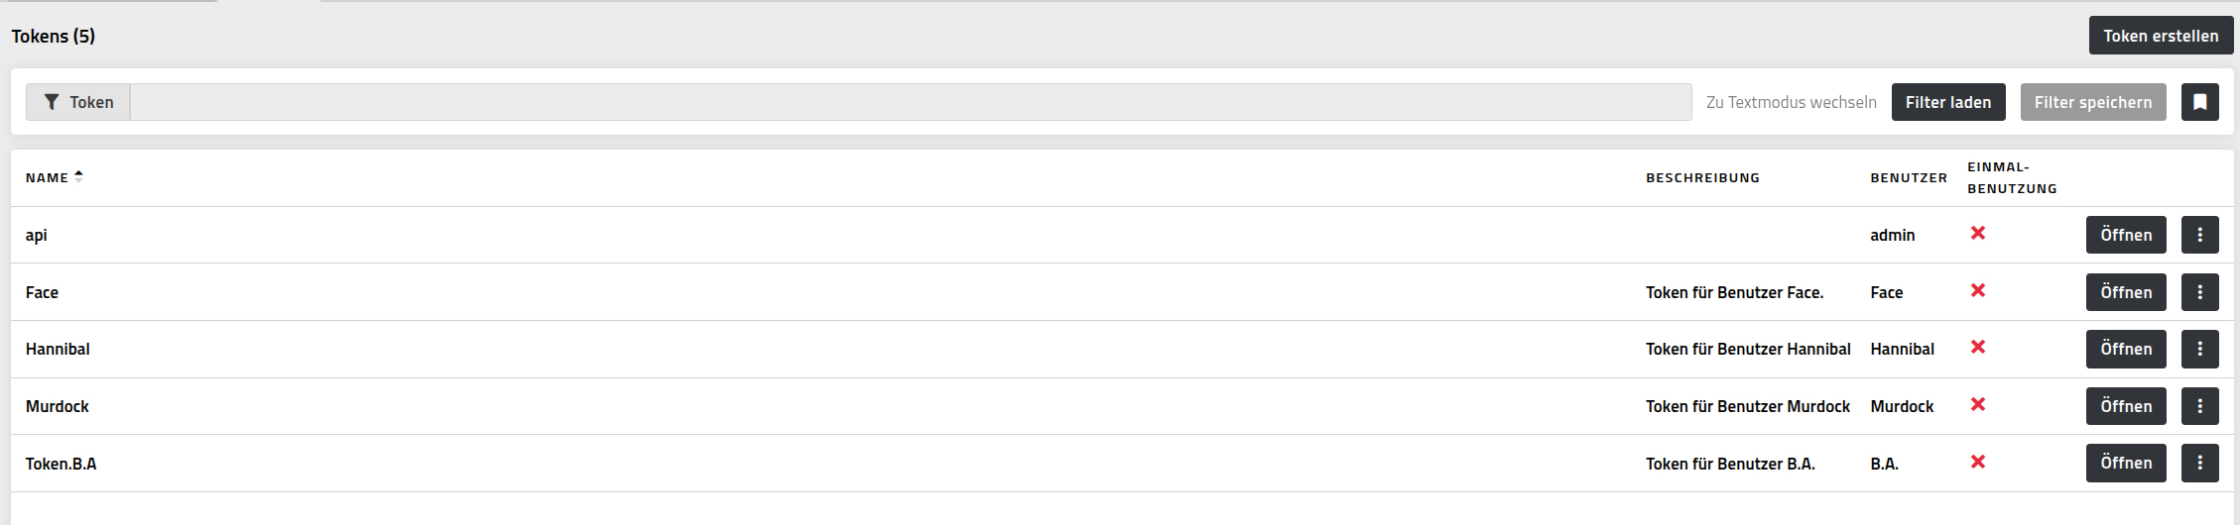Image resolution: width=2240 pixels, height=525 pixels.
Task: Click Öffnen for the Face token
Action: (2126, 292)
